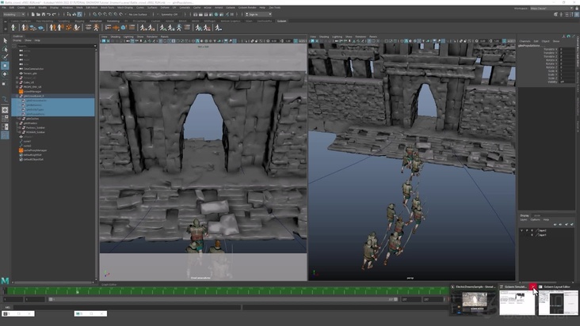Click the first Golaem shelf character icon
Screen dimensions: 580x326
click(x=13, y=28)
